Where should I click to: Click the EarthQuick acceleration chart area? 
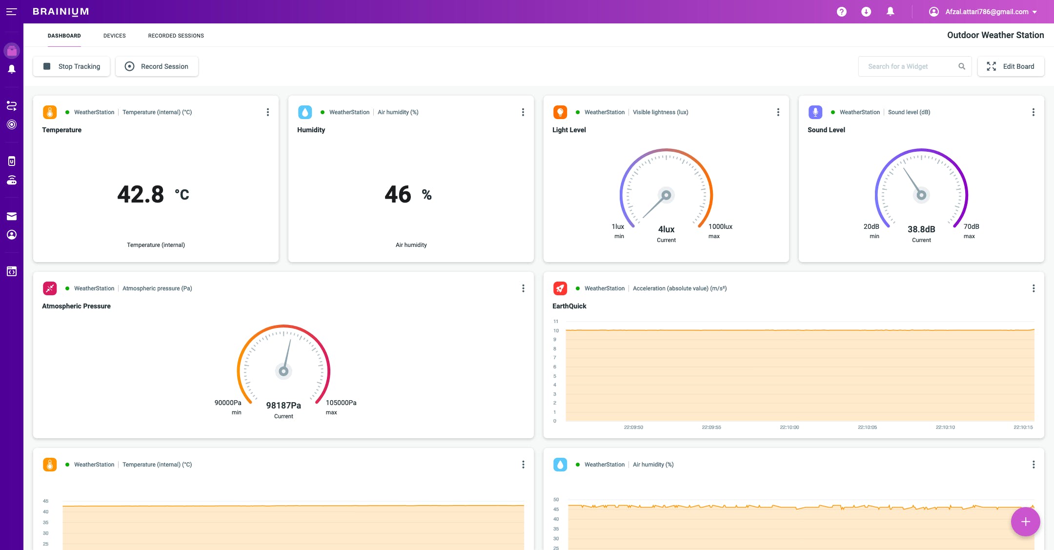800,375
